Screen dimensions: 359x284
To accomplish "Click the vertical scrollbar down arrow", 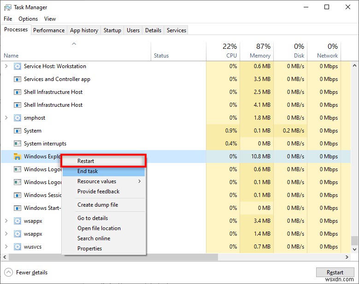I will coord(355,249).
